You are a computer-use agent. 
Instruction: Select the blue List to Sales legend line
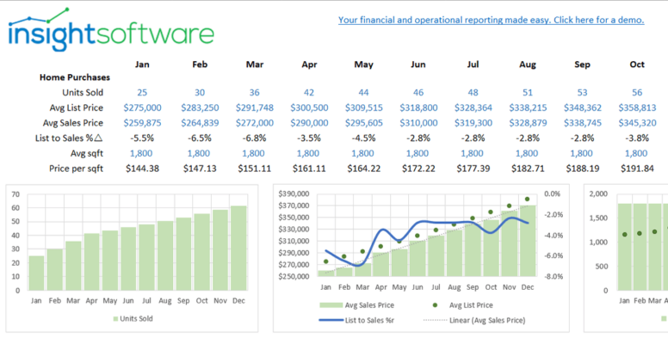pyautogui.click(x=331, y=320)
